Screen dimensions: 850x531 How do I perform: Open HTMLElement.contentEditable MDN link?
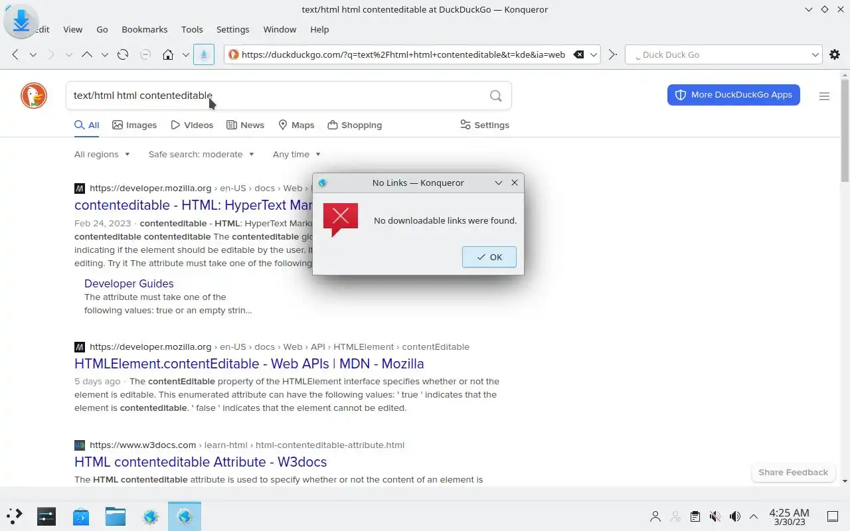point(249,364)
